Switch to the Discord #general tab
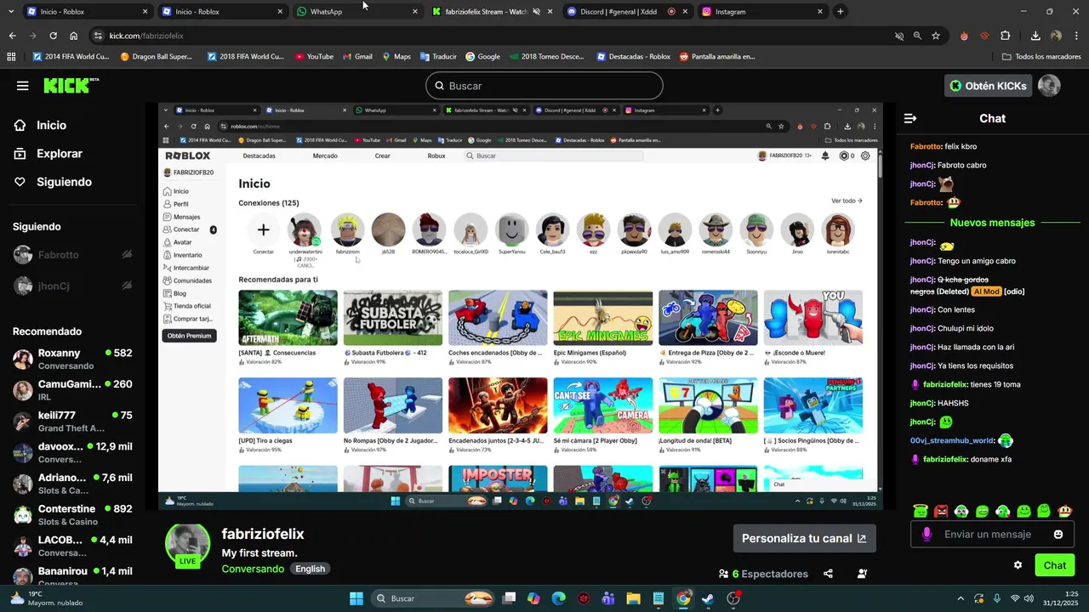Screen dimensions: 1089x612 [x=626, y=12]
